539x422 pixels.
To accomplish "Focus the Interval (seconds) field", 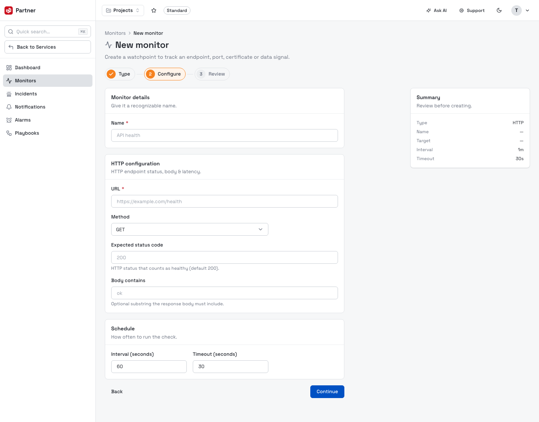I will pyautogui.click(x=149, y=367).
